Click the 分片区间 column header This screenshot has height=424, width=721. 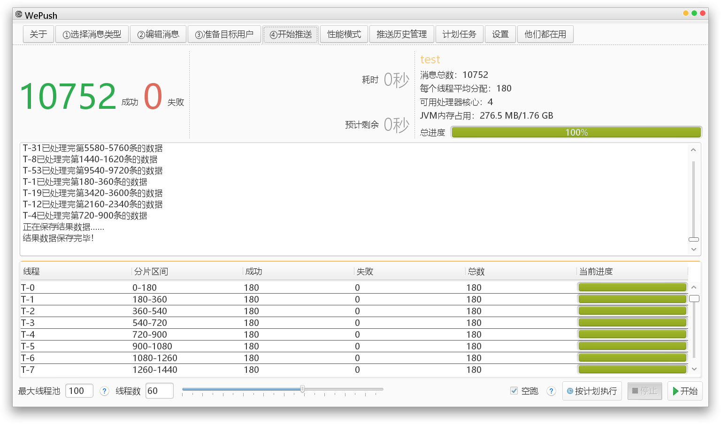[187, 272]
